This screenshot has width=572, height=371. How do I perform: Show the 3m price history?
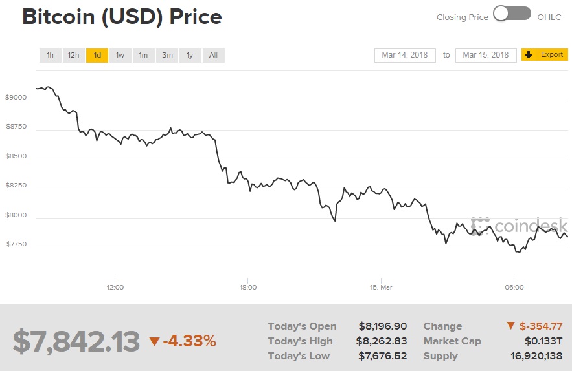click(167, 56)
